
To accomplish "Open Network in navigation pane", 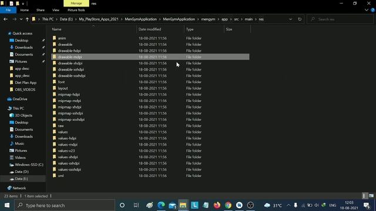I will point(19,188).
